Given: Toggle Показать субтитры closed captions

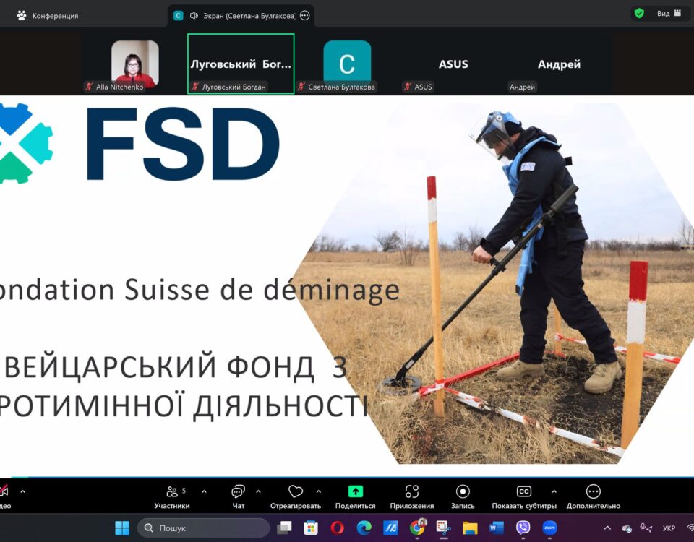Looking at the screenshot, I should pos(523,492).
